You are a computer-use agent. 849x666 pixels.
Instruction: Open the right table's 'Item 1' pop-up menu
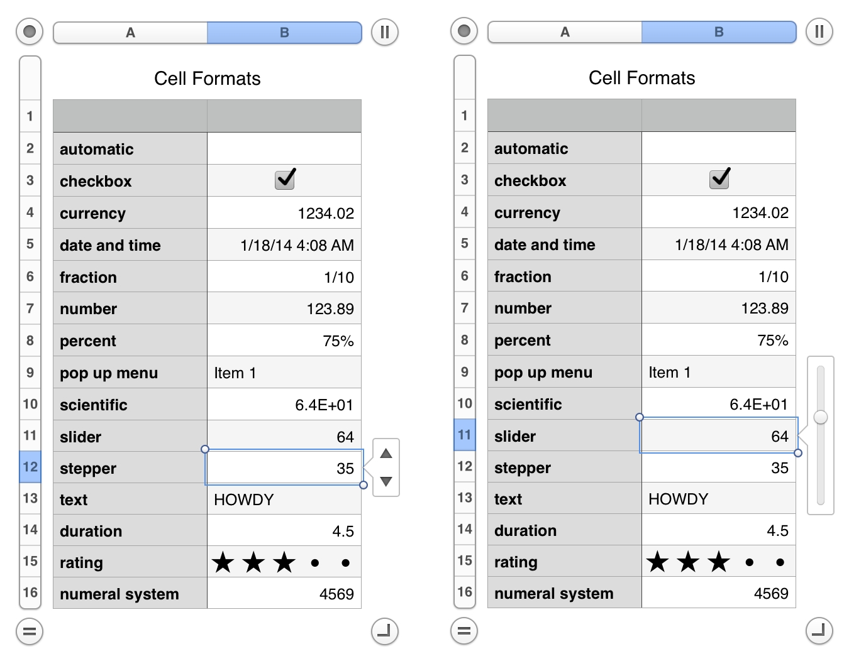(x=719, y=373)
